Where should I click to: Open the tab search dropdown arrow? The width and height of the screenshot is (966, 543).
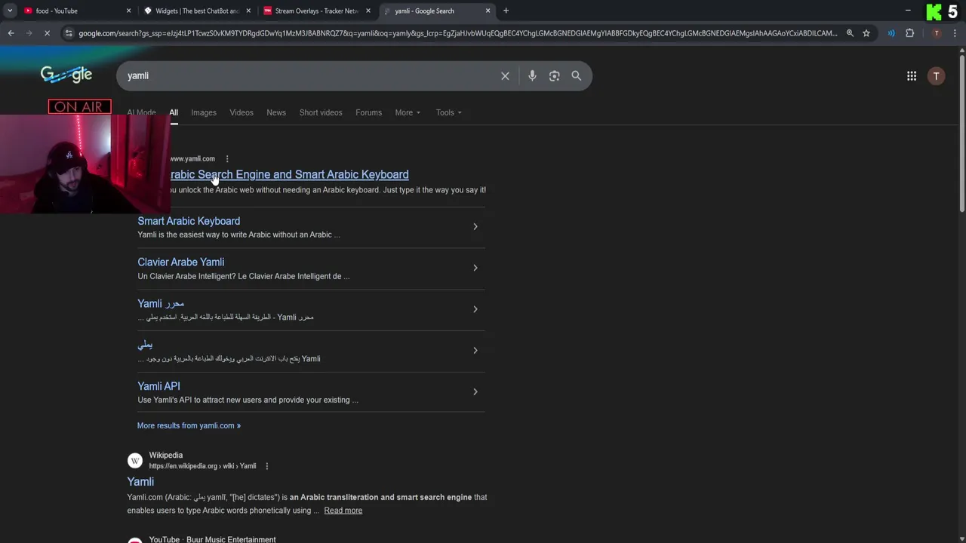coord(10,11)
